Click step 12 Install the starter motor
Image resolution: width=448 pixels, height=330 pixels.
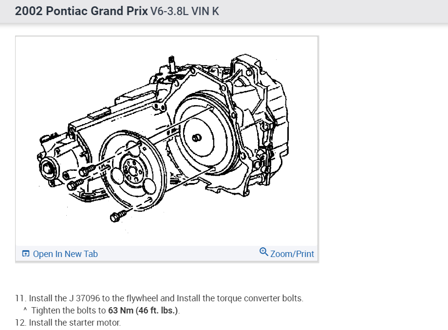point(68,323)
